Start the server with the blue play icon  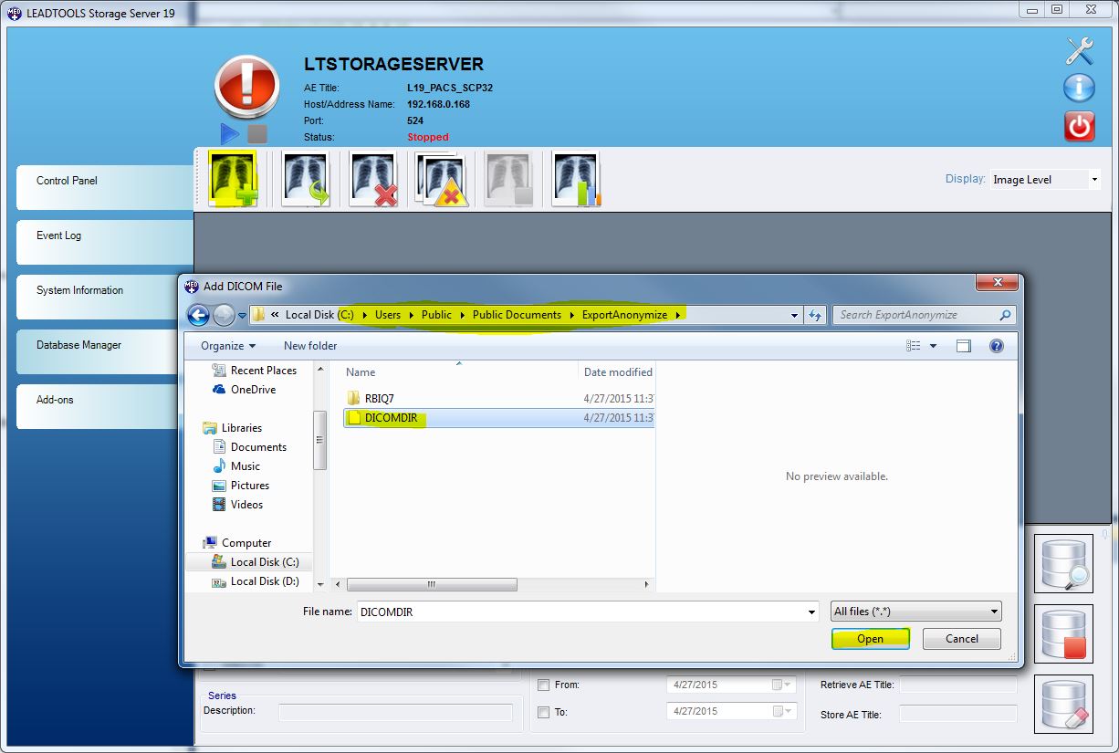229,134
